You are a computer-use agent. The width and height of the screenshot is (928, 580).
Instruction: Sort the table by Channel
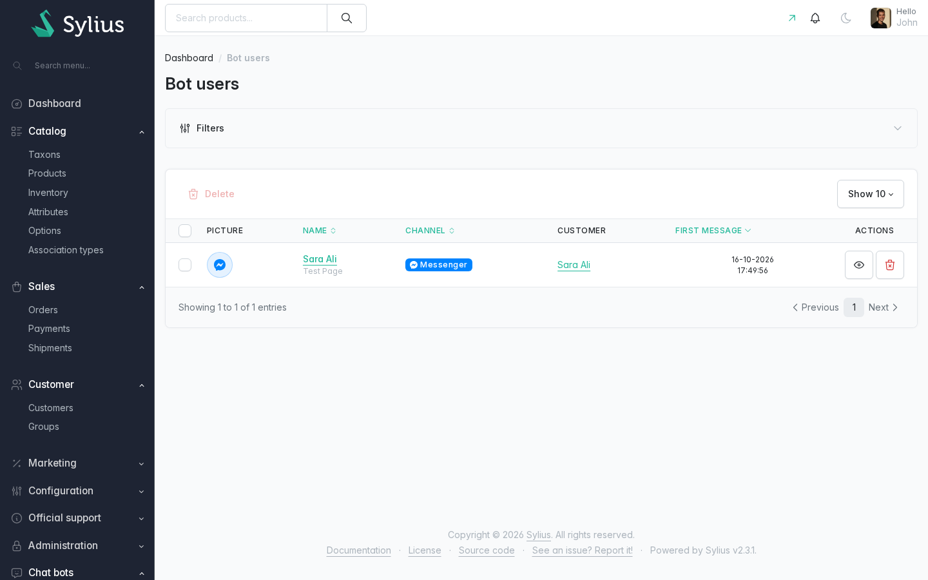tap(430, 231)
